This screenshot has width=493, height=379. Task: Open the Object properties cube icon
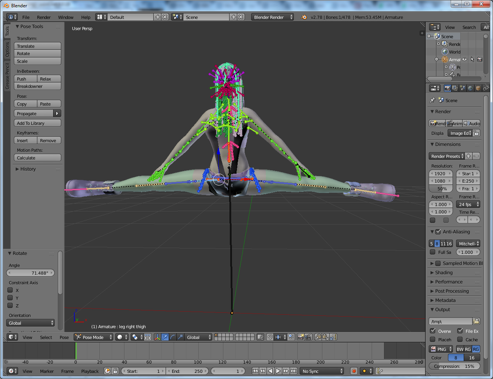pos(478,88)
